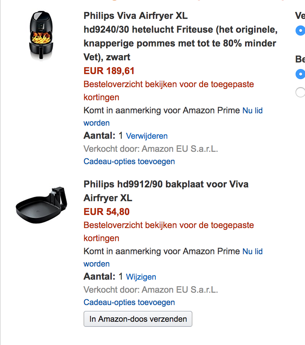Click the Philips Viva Airfryer product image

[x=41, y=35]
